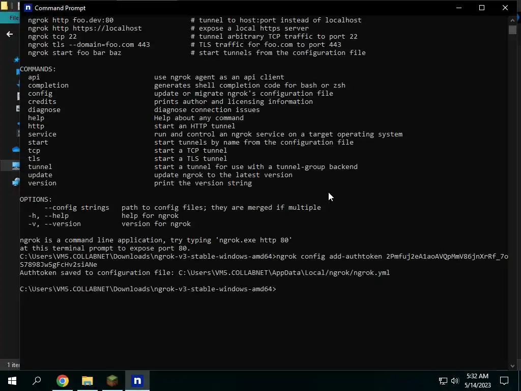Click scrollbar up arrow in Command Prompt

(512, 20)
